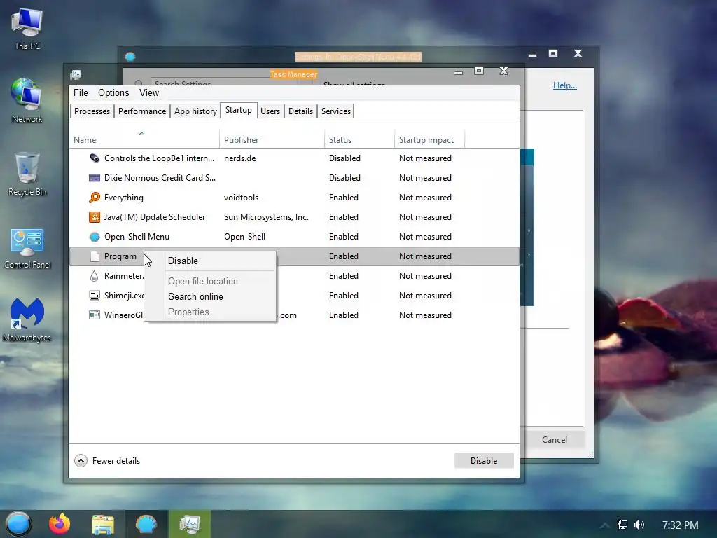Choose Search online in context menu

(210, 296)
